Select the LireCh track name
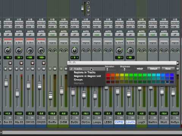The width and height of the screenshot is (182, 136). 130,122
